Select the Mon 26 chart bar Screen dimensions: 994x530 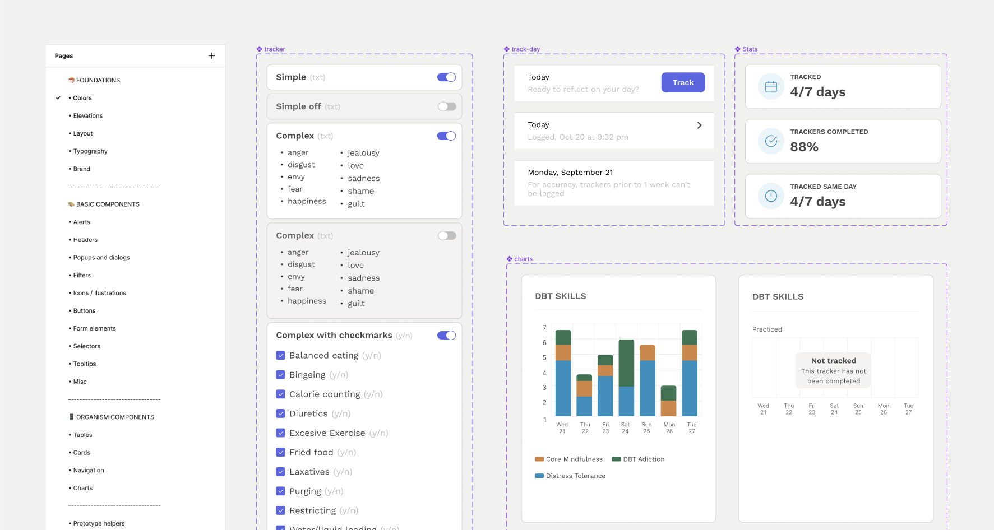coord(668,401)
